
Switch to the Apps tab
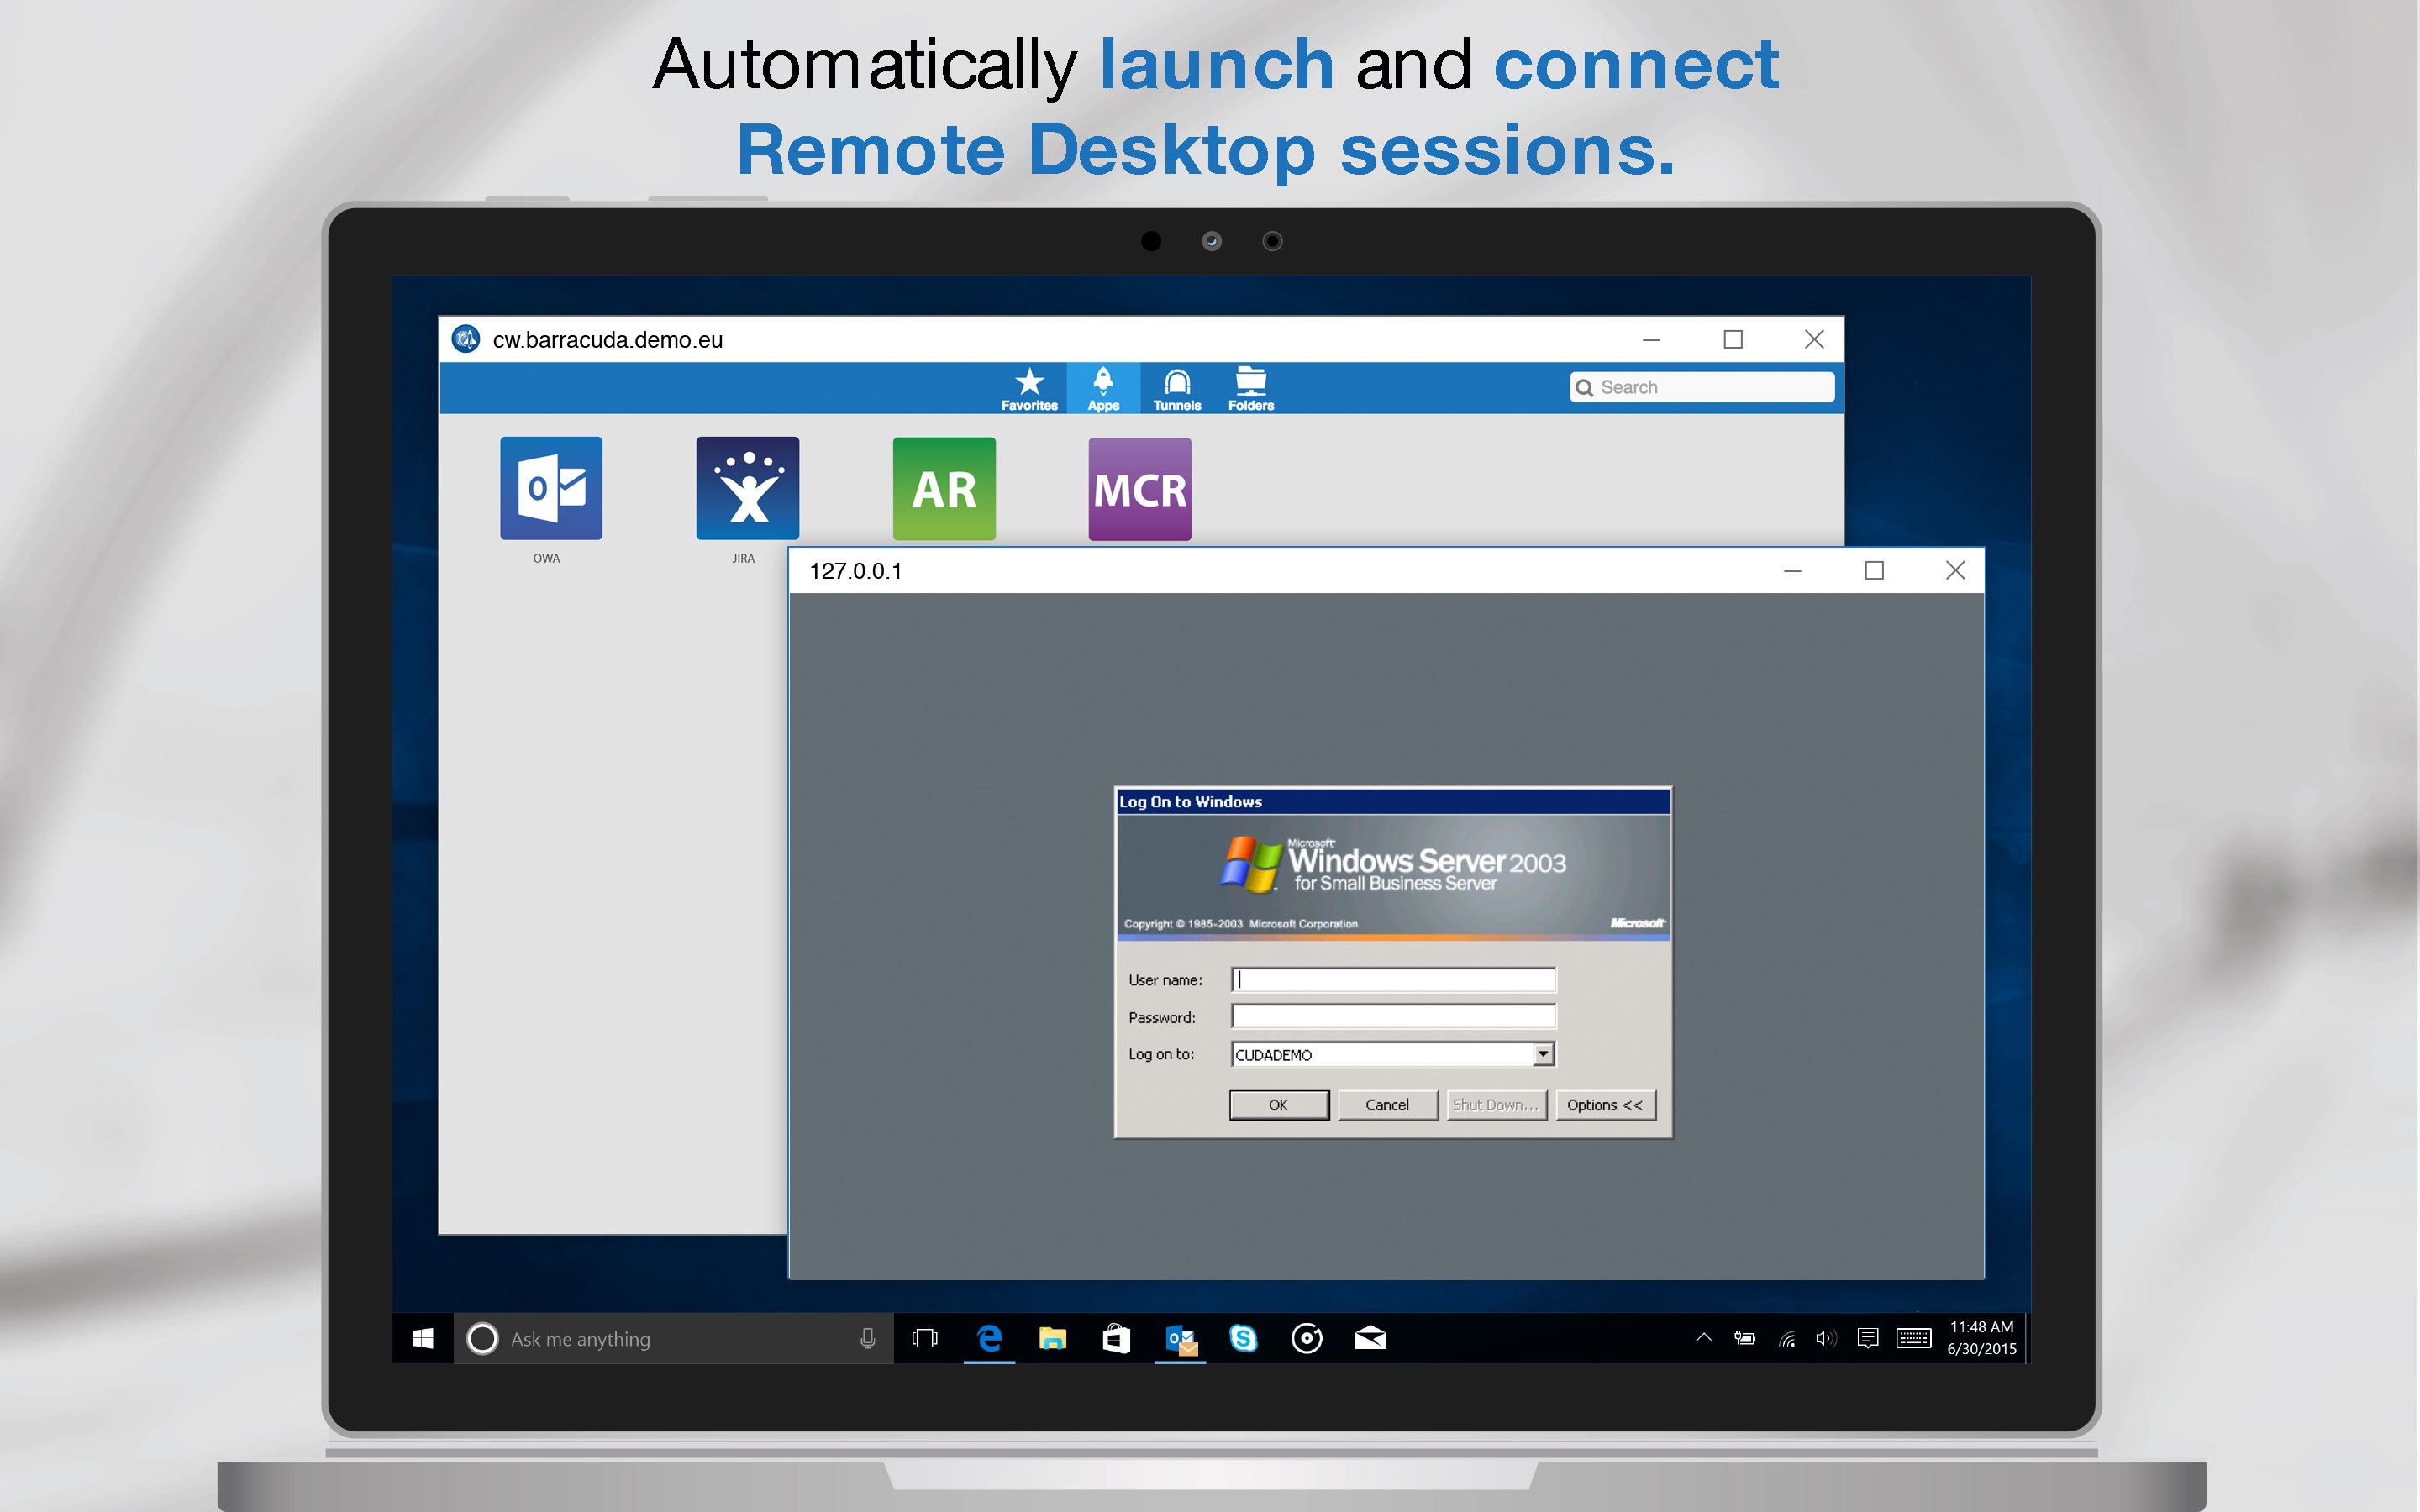[1104, 388]
